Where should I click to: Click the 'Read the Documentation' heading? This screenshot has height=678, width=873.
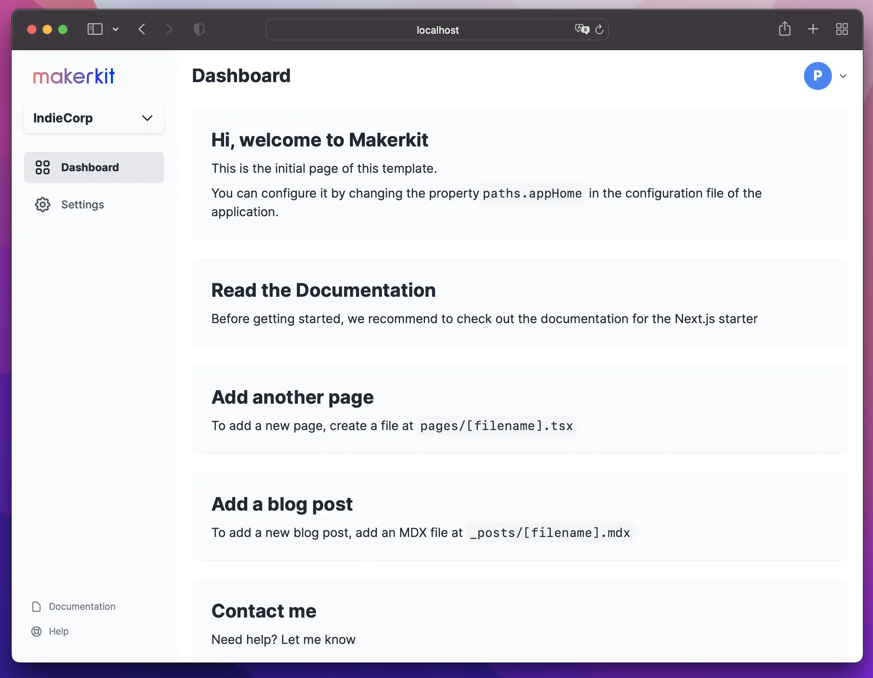(x=323, y=290)
